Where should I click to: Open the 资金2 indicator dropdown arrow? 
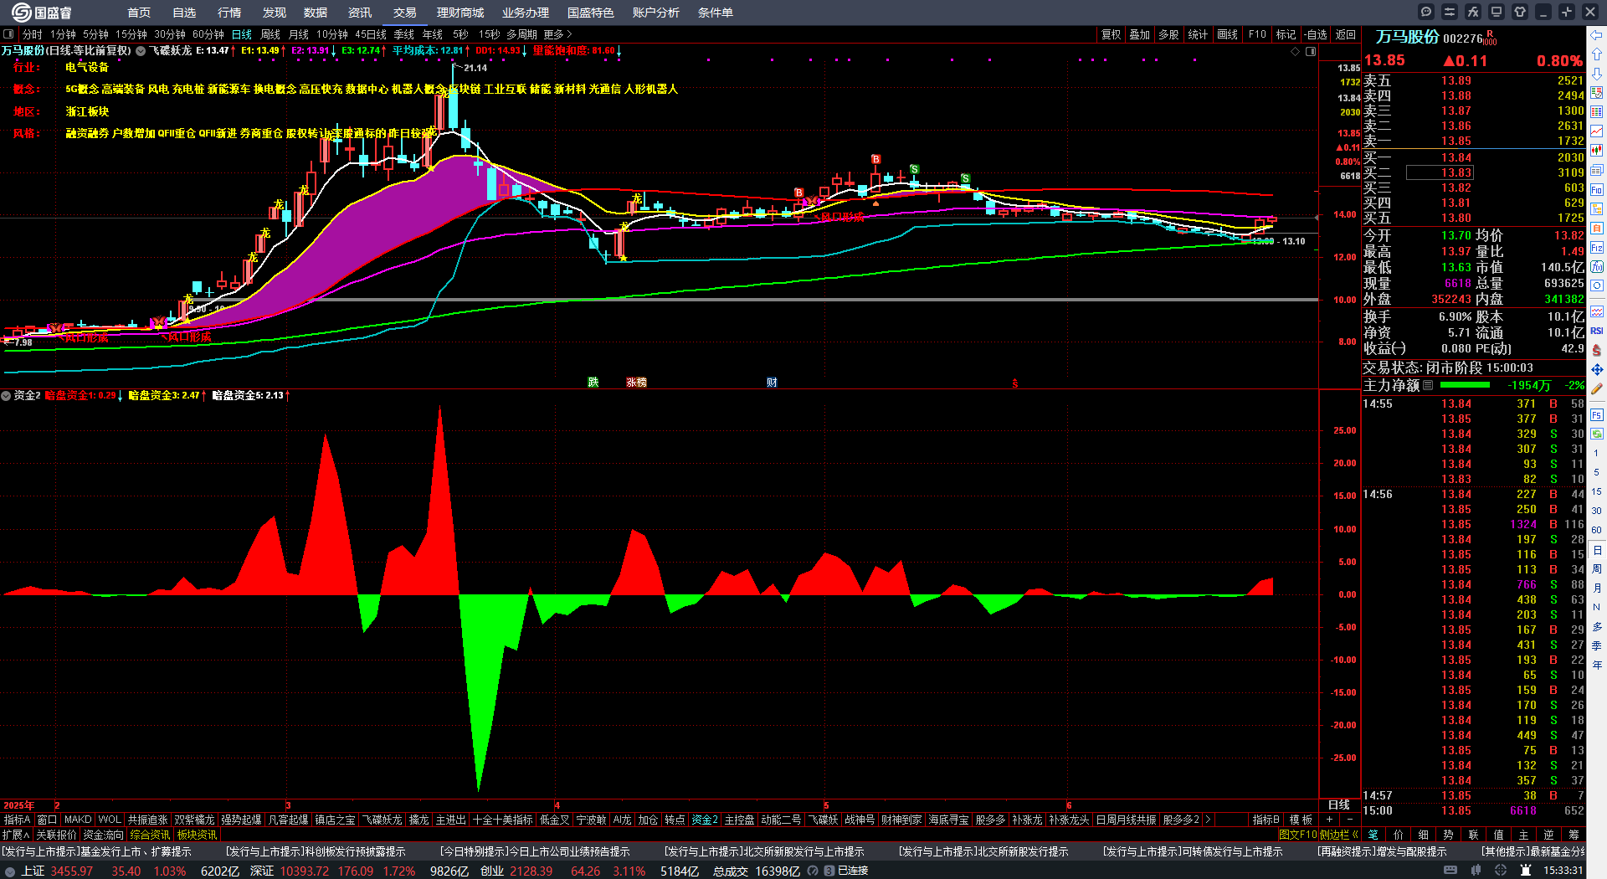(6, 395)
